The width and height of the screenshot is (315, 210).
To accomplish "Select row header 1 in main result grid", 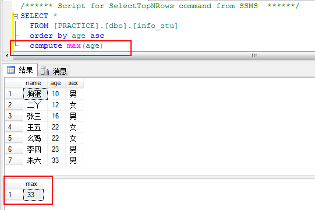I will pos(14,94).
